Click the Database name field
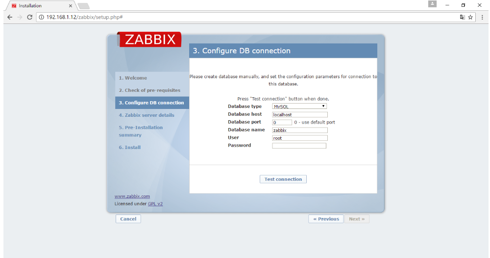Image resolution: width=490 pixels, height=258 pixels. pyautogui.click(x=300, y=130)
